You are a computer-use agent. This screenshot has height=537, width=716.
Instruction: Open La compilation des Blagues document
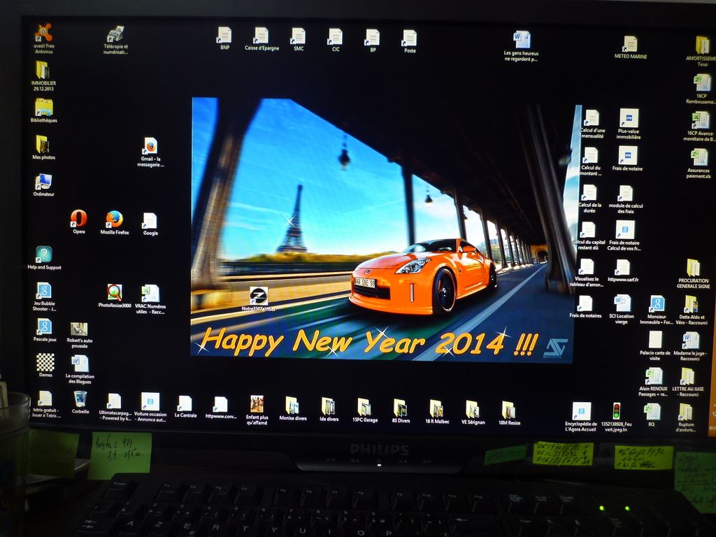(x=80, y=363)
